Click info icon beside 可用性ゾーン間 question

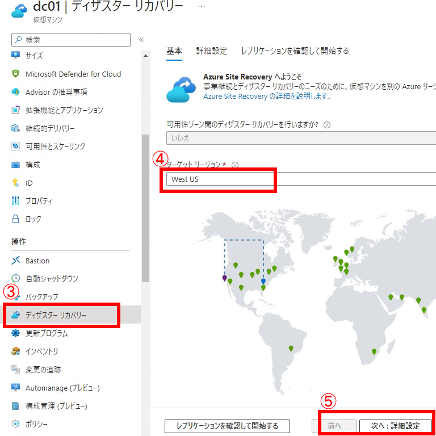point(327,125)
